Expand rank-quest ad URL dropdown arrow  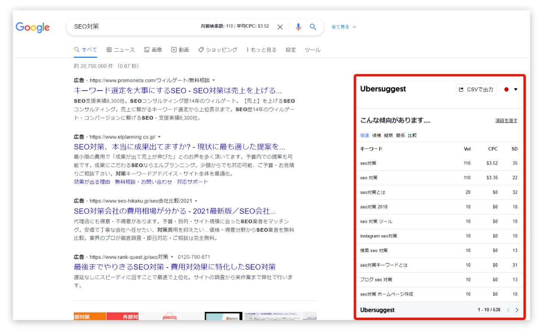(172, 257)
